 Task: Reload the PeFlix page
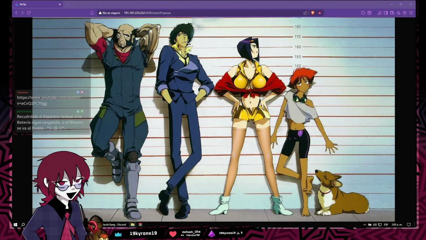[x=29, y=13]
